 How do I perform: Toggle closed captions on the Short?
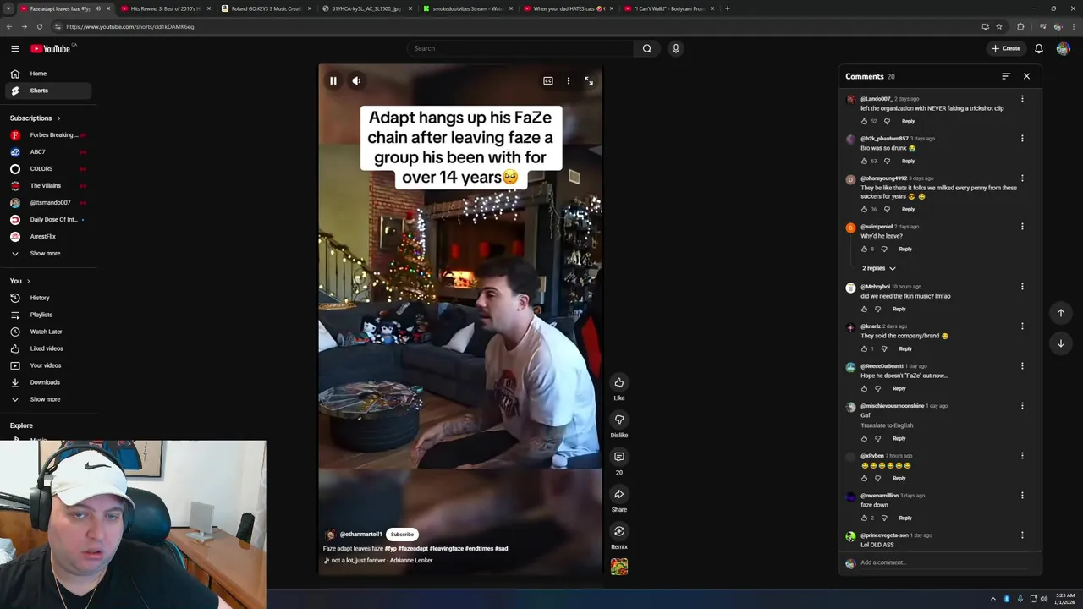click(x=548, y=81)
